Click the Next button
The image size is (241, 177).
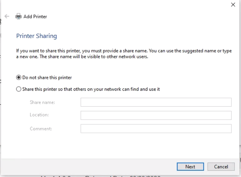tap(190, 167)
